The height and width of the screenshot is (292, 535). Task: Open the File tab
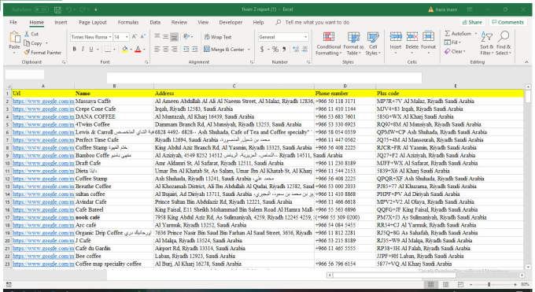13,22
